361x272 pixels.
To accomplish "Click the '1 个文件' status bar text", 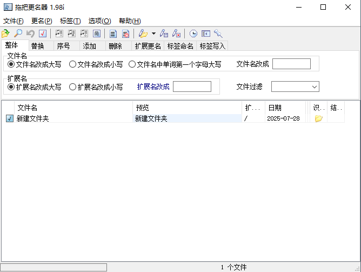I will [233, 267].
